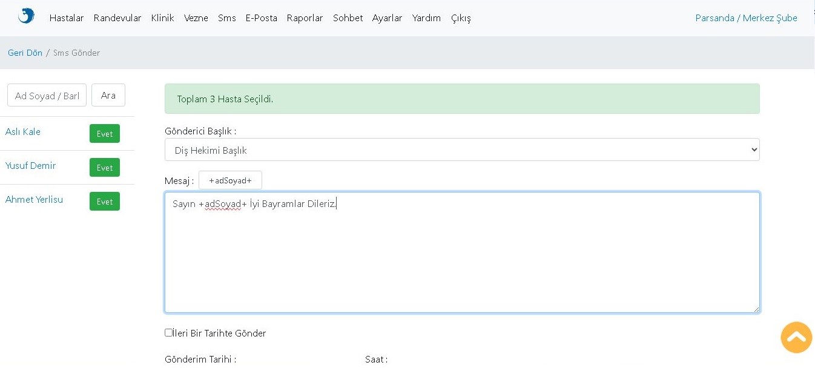Toggle Evet button for Ahmet Yerlisu
Viewport: 815px width, 368px height.
[105, 202]
